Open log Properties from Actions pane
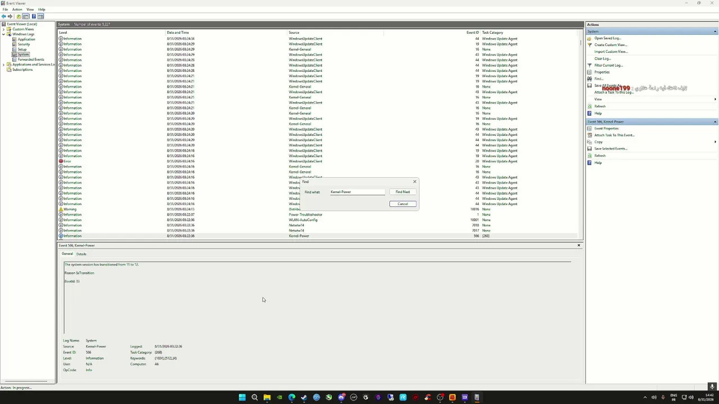719x404 pixels. (602, 72)
